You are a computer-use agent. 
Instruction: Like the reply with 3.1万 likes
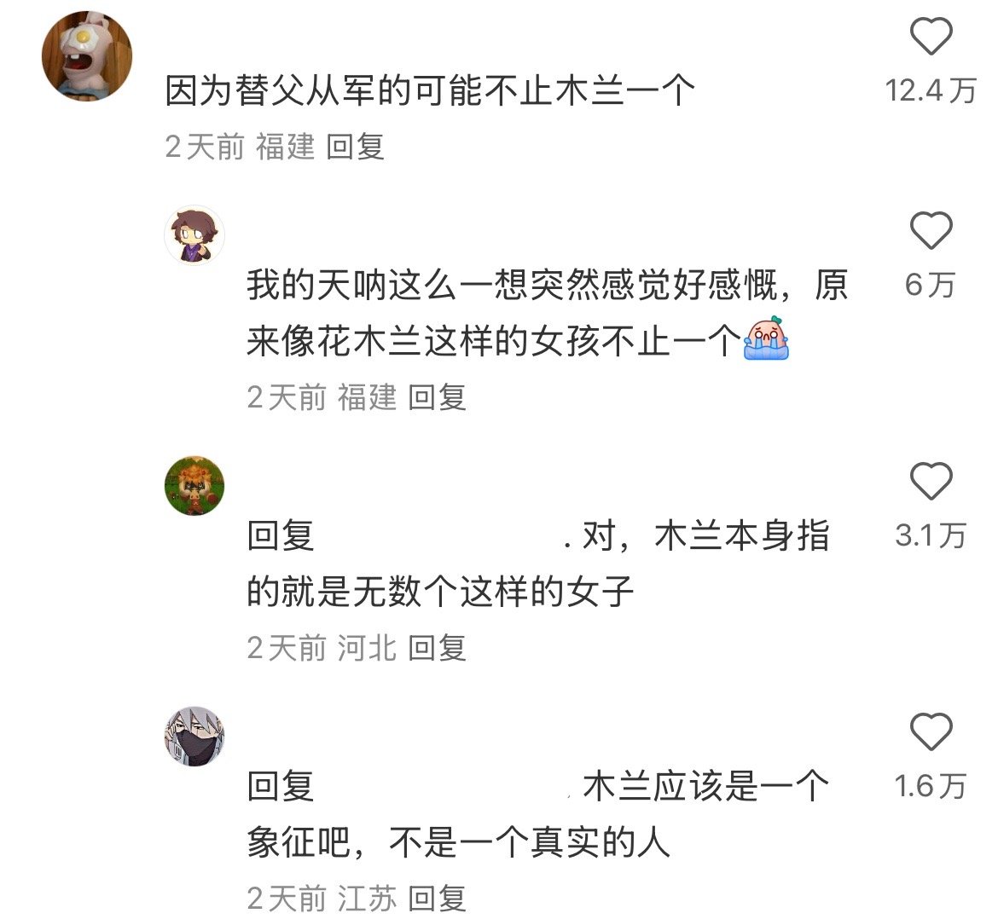tap(931, 482)
